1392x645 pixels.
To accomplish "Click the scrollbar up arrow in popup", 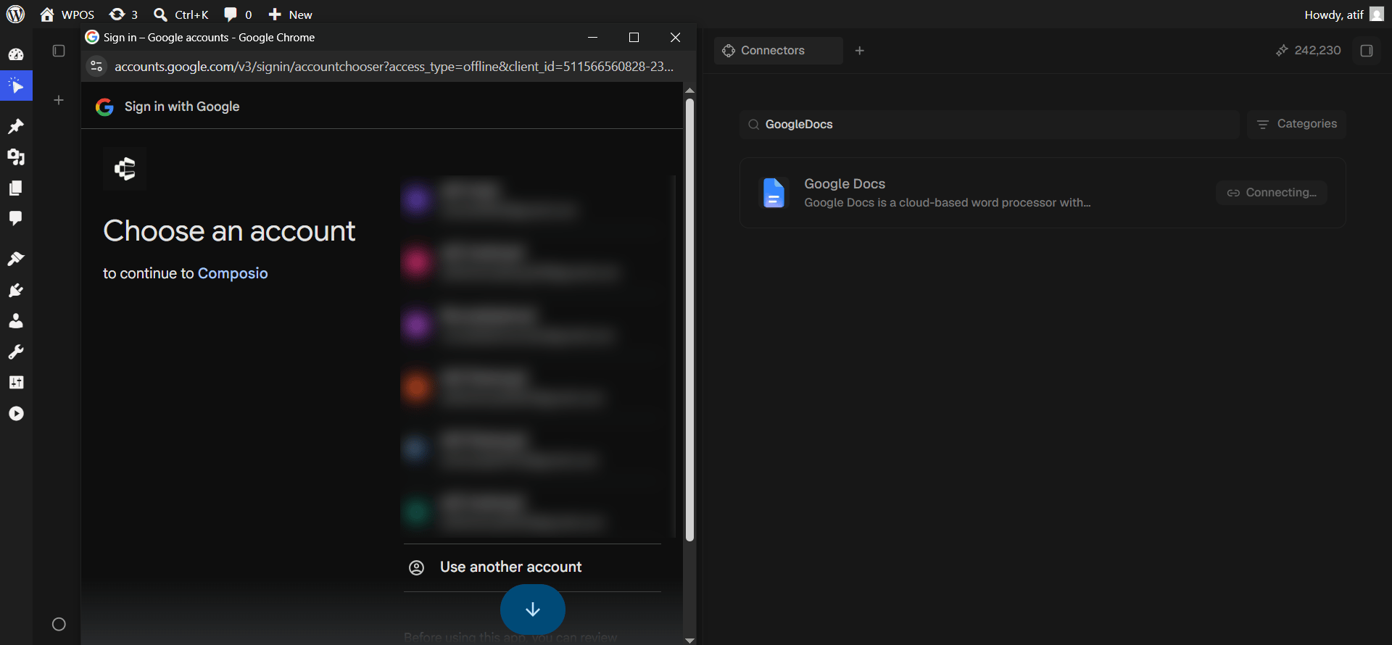I will [689, 90].
